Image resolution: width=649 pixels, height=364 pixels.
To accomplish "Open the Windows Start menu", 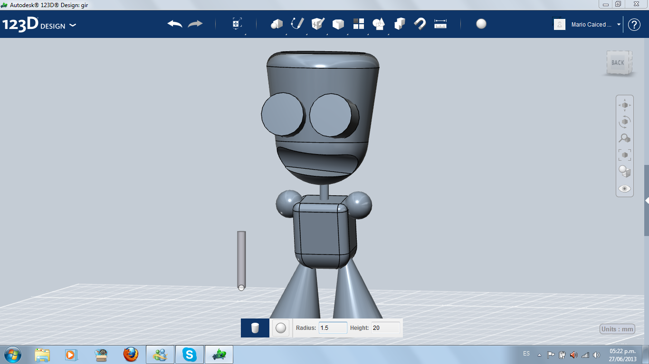I will 12,355.
